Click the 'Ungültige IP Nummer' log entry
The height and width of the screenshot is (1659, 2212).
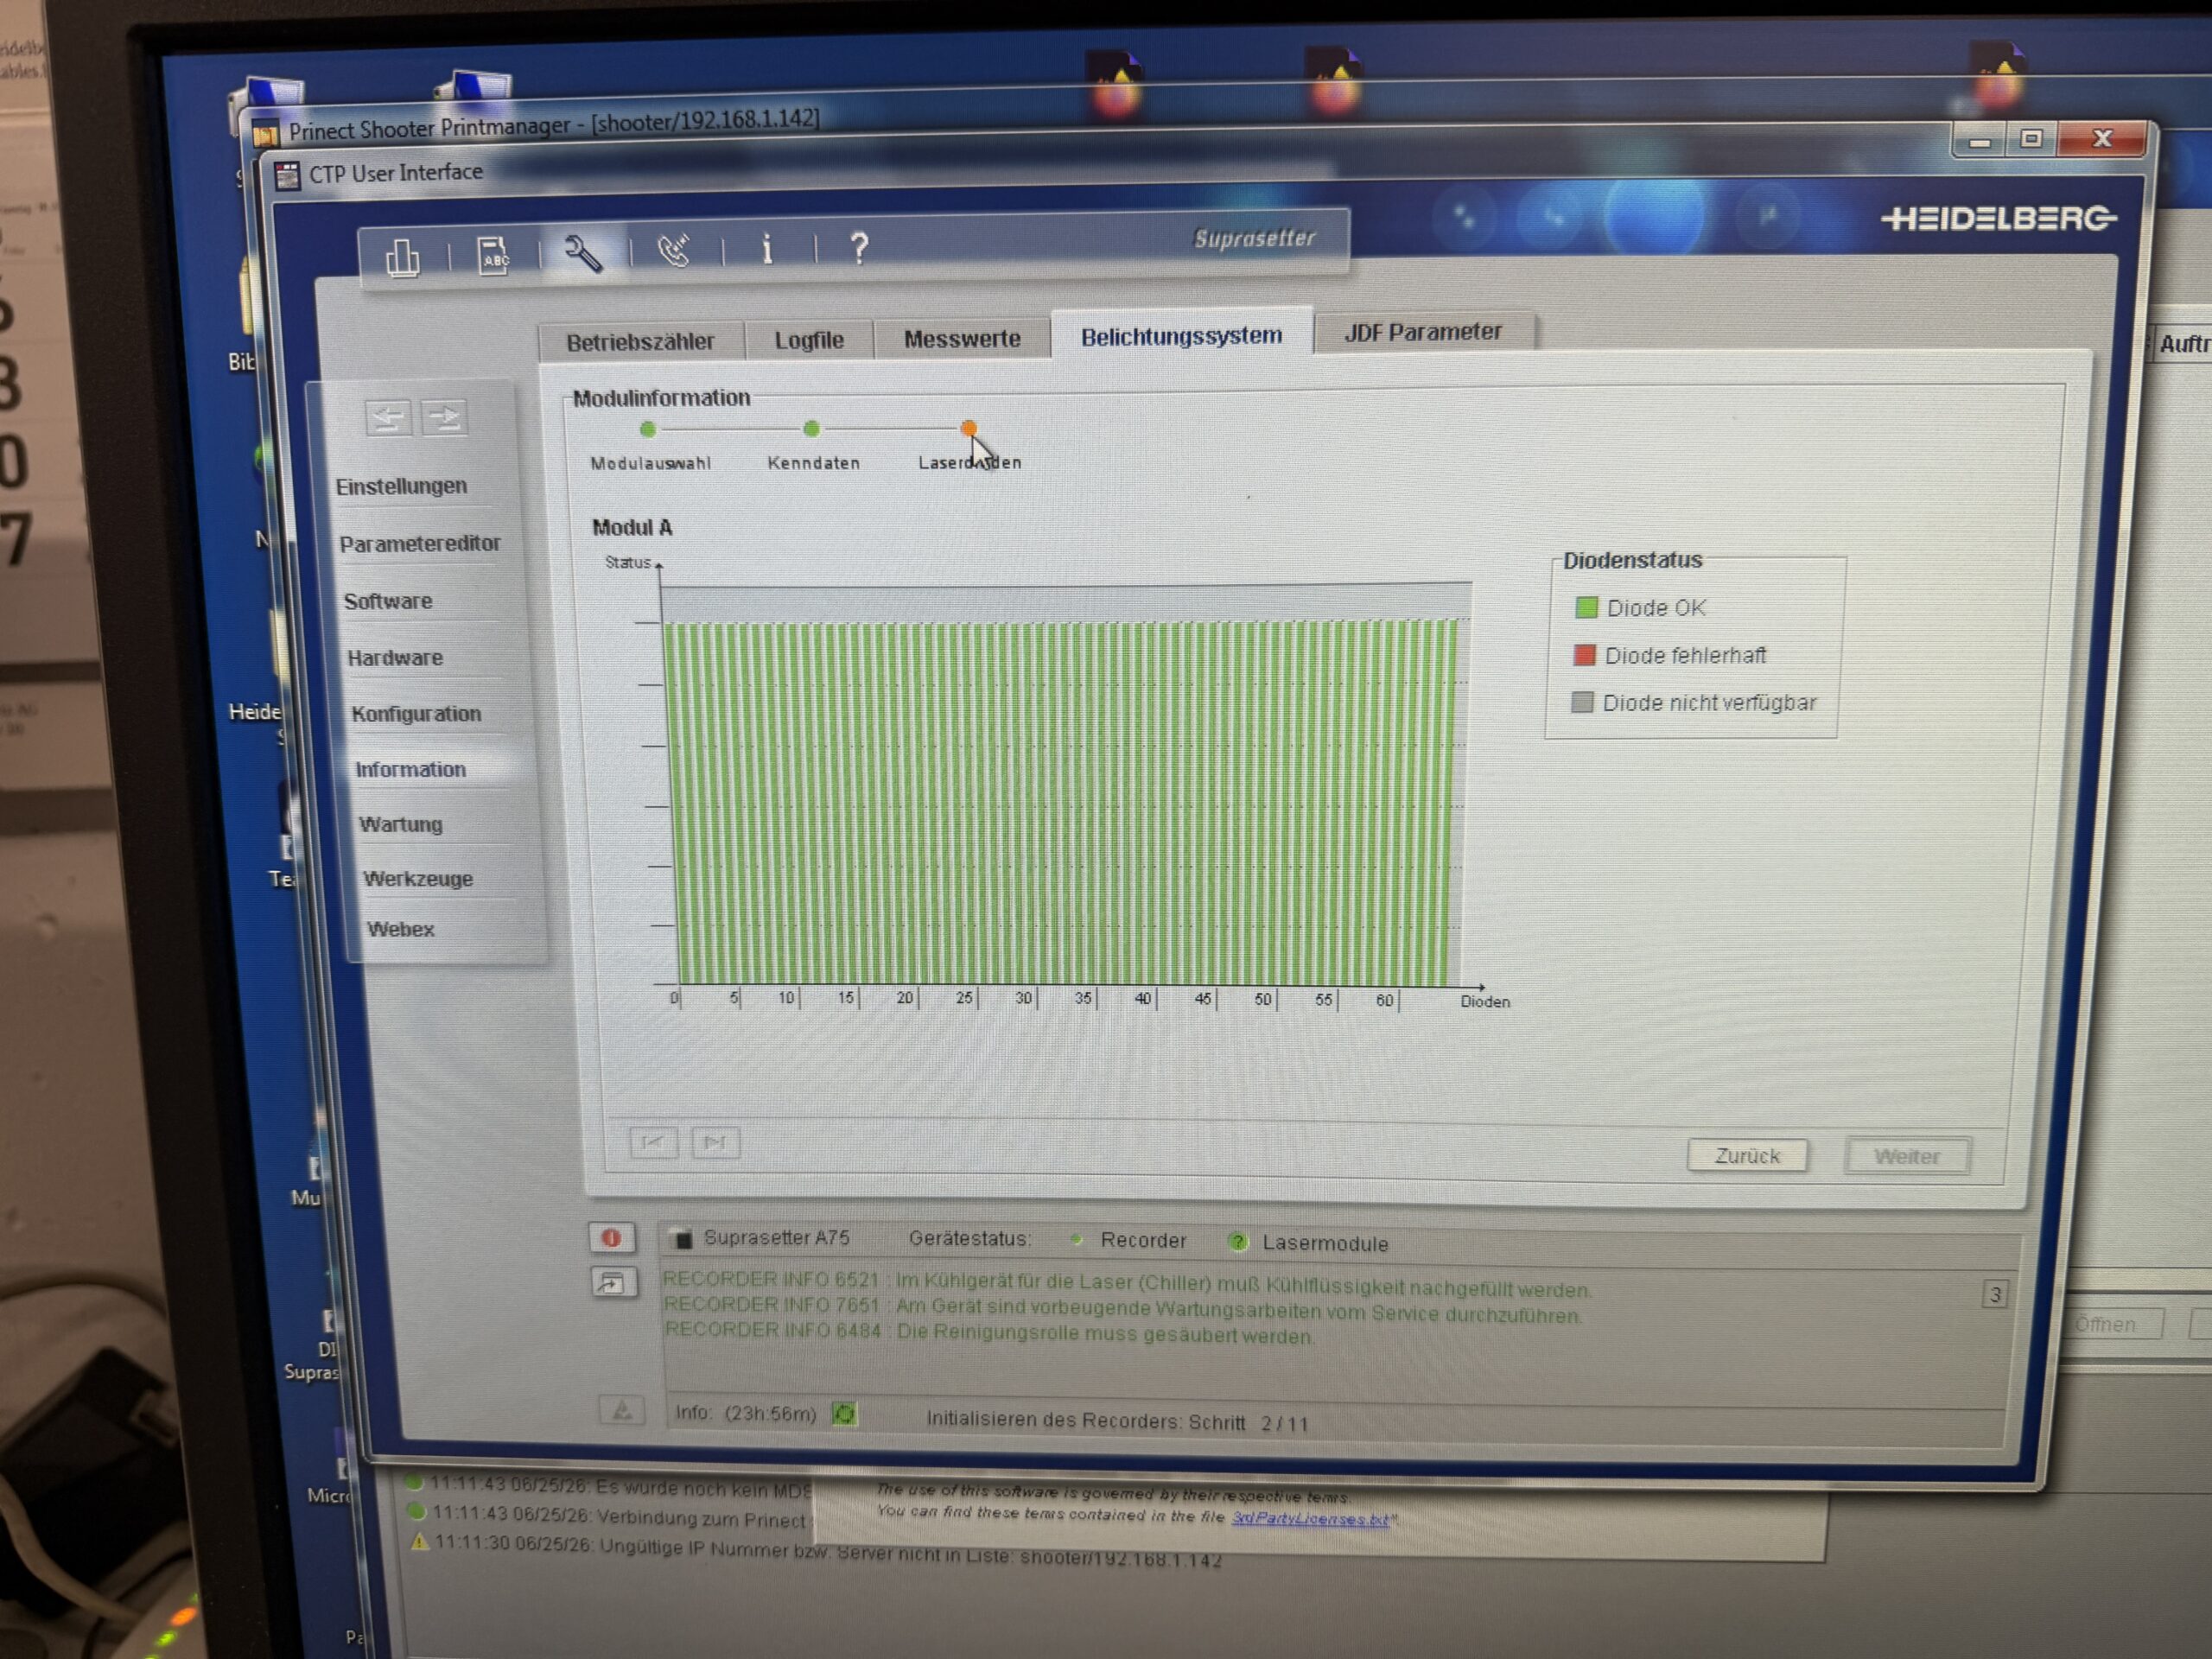tap(828, 1551)
